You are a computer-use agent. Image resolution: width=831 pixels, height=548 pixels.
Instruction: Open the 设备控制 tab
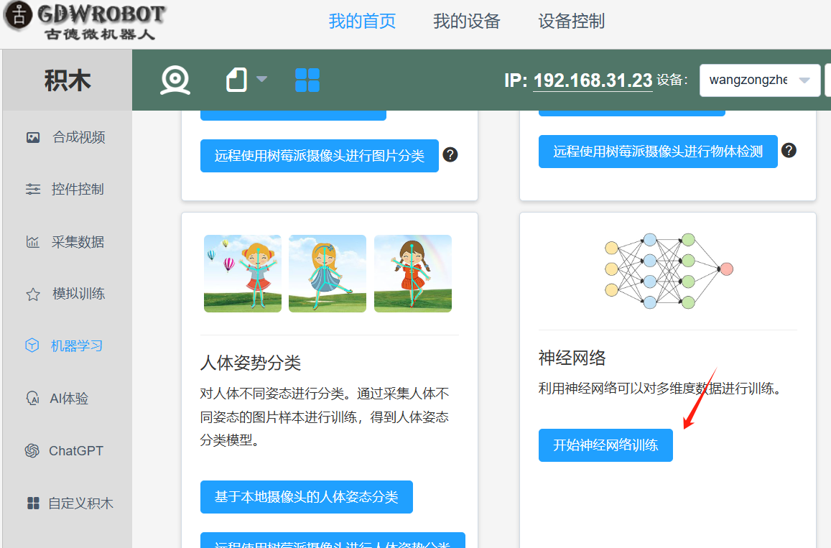(x=571, y=22)
